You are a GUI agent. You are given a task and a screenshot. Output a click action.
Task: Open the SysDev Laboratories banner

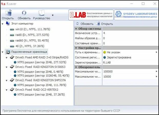click(x=136, y=15)
